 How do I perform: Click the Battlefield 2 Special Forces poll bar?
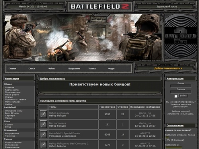coord(167,137)
